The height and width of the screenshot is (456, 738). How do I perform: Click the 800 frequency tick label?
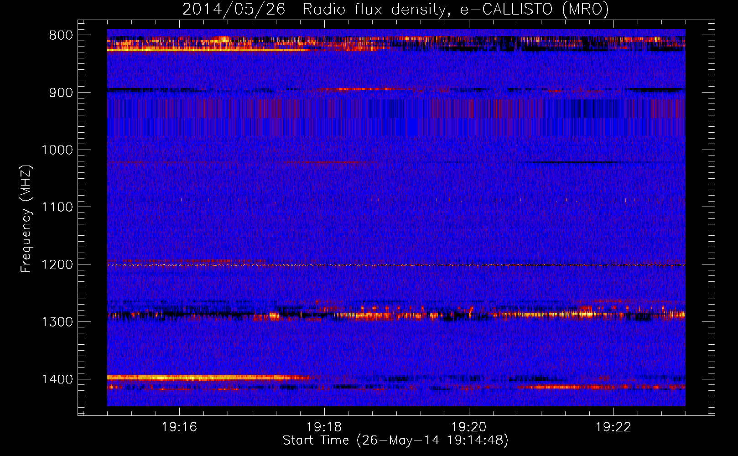61,36
